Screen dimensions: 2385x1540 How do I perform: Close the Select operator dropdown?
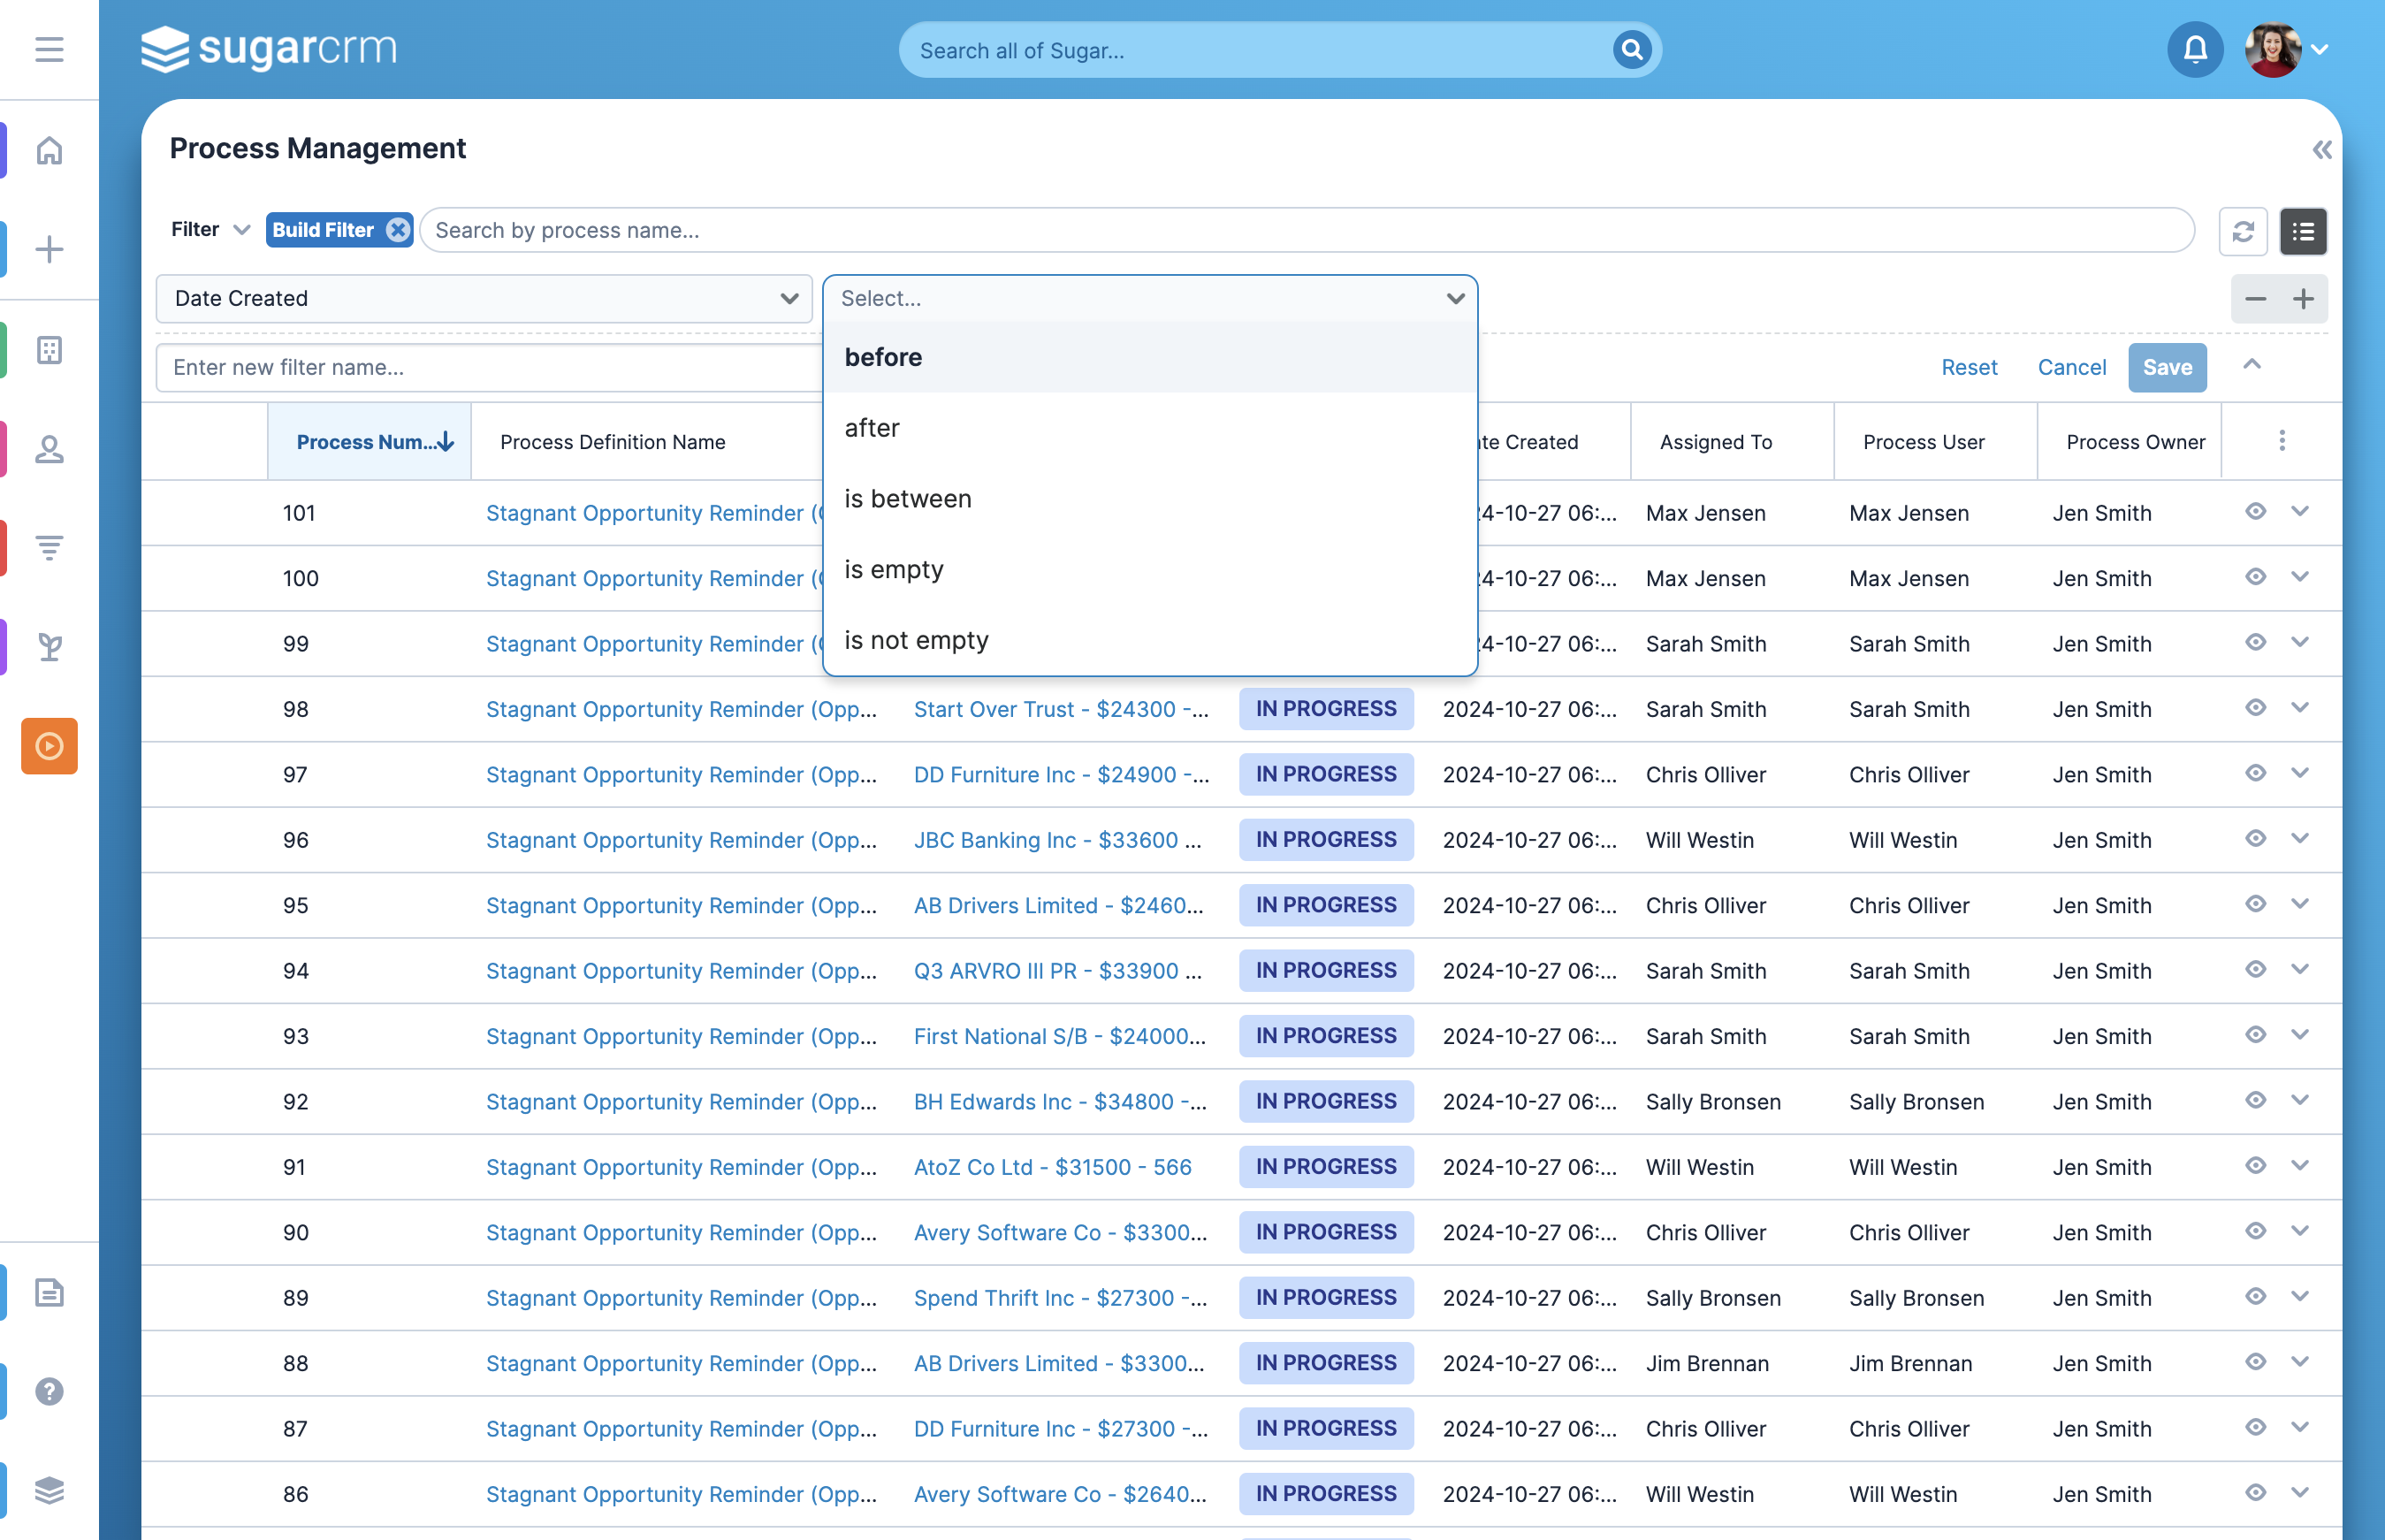(1150, 299)
